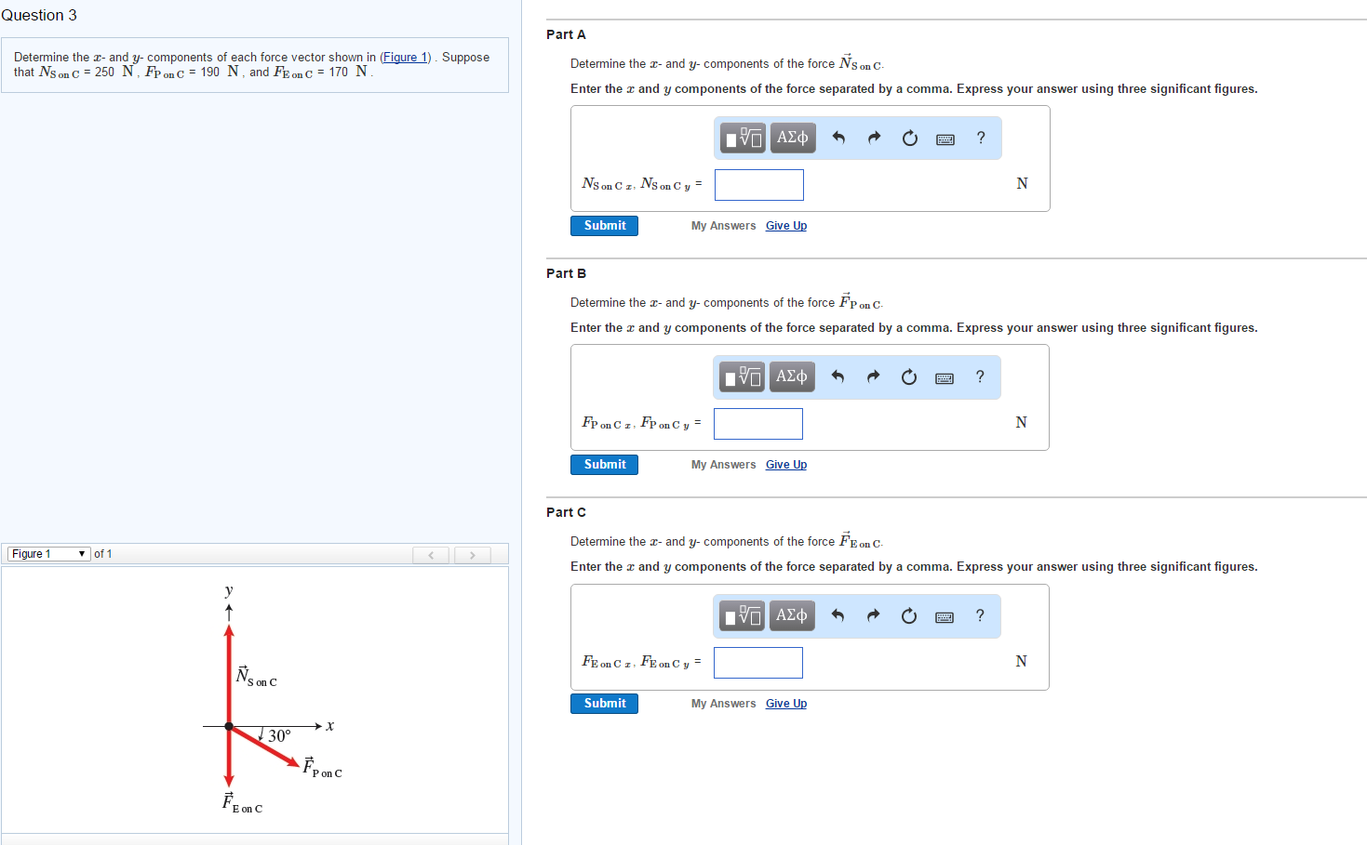Click the Part B answer input field

click(x=757, y=423)
